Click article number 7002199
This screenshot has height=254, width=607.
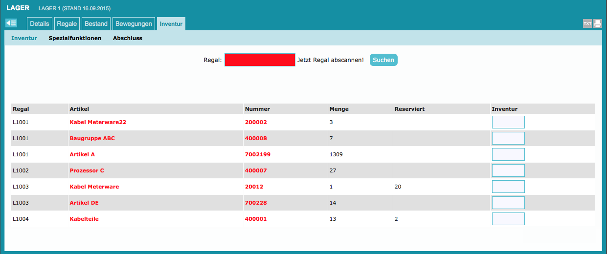click(x=257, y=154)
